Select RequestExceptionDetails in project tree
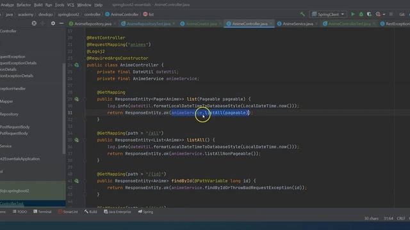This screenshot has height=230, width=410. click(19, 63)
